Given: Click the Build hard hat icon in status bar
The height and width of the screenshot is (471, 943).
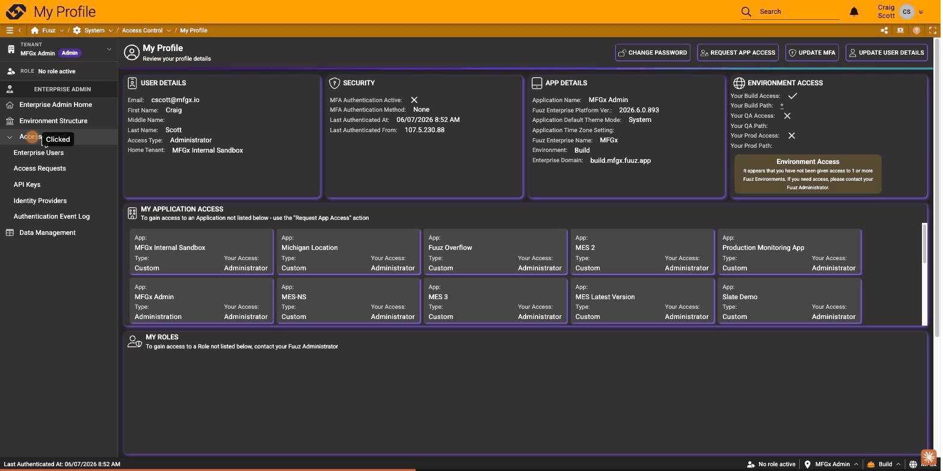Looking at the screenshot, I should [870, 464].
